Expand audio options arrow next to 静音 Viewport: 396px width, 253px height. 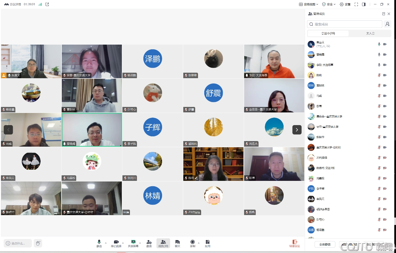106,243
